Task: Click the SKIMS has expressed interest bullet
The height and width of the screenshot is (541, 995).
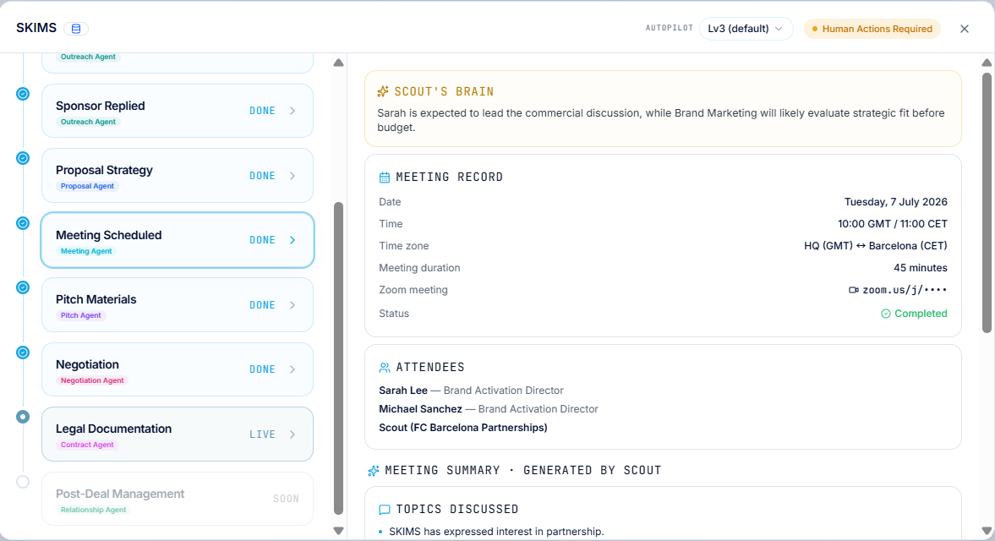Action: pos(496,532)
